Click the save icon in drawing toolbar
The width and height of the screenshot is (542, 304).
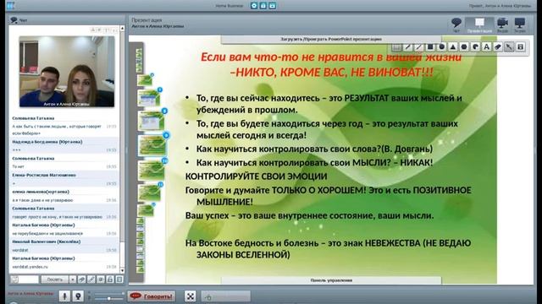pos(521,47)
